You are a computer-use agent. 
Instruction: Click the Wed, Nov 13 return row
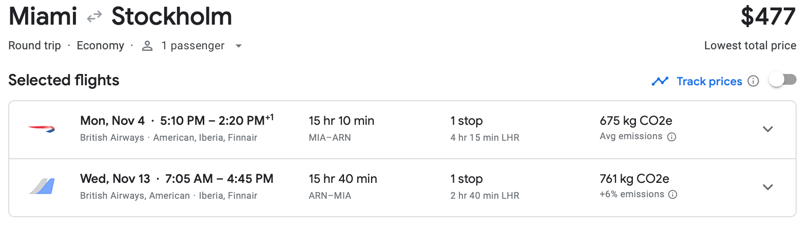402,187
